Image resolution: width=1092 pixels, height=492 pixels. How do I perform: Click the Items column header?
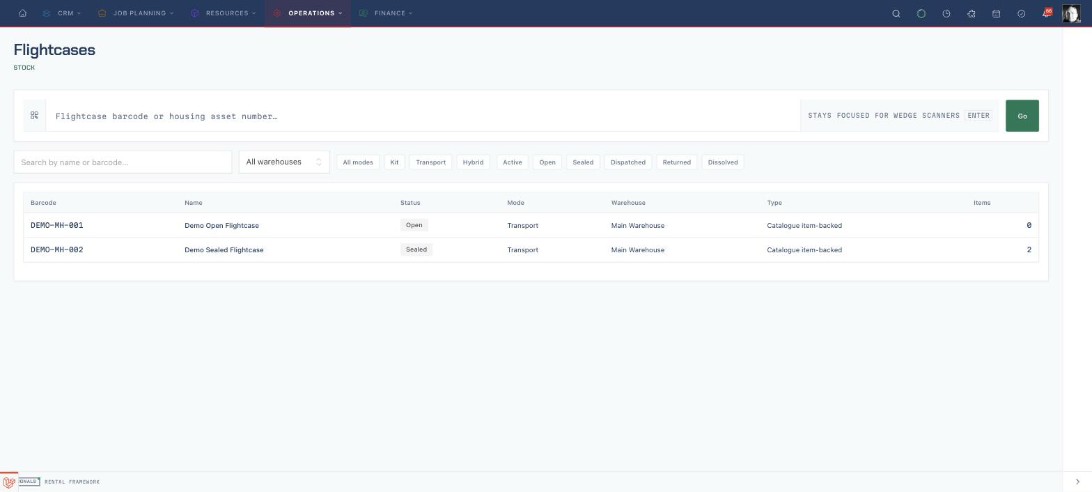982,203
